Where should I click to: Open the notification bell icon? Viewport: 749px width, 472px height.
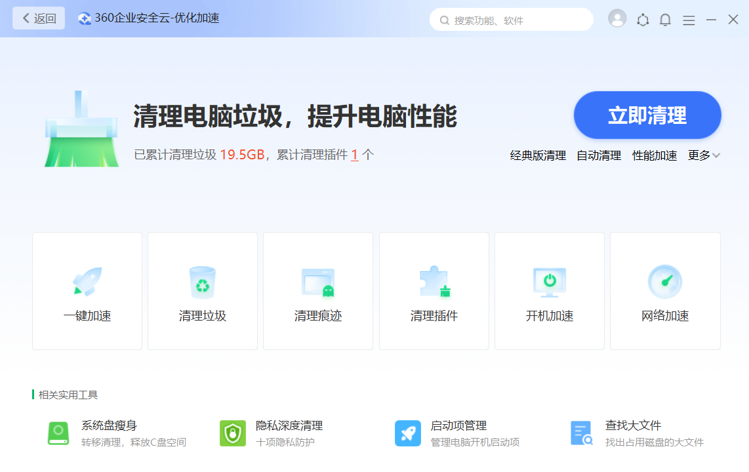coord(665,20)
